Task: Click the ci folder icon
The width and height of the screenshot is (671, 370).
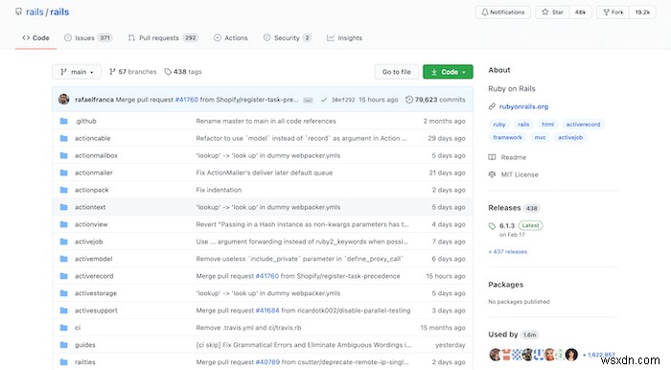Action: pyautogui.click(x=64, y=328)
